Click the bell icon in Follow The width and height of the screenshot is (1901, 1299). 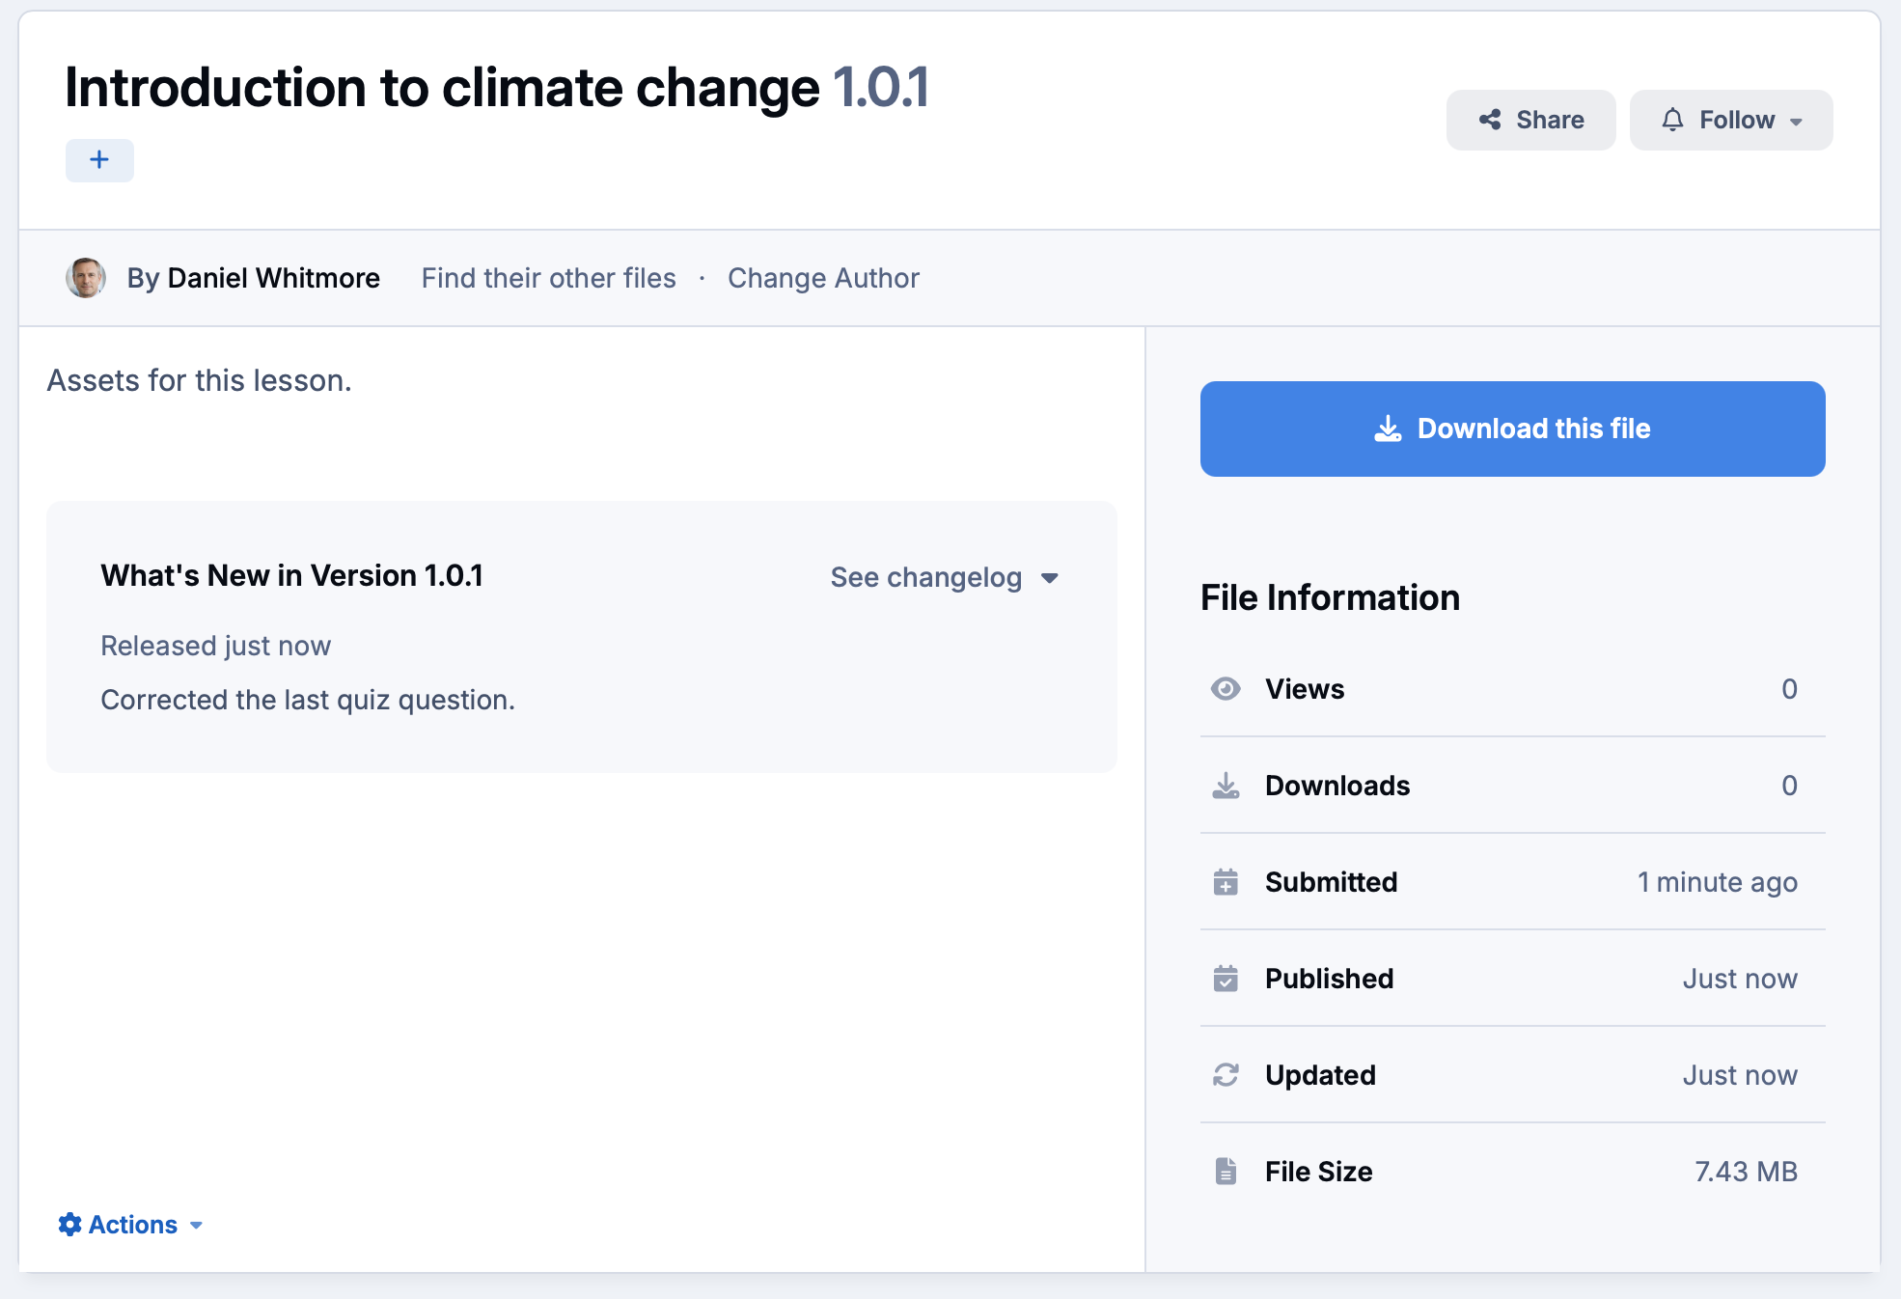coord(1672,120)
